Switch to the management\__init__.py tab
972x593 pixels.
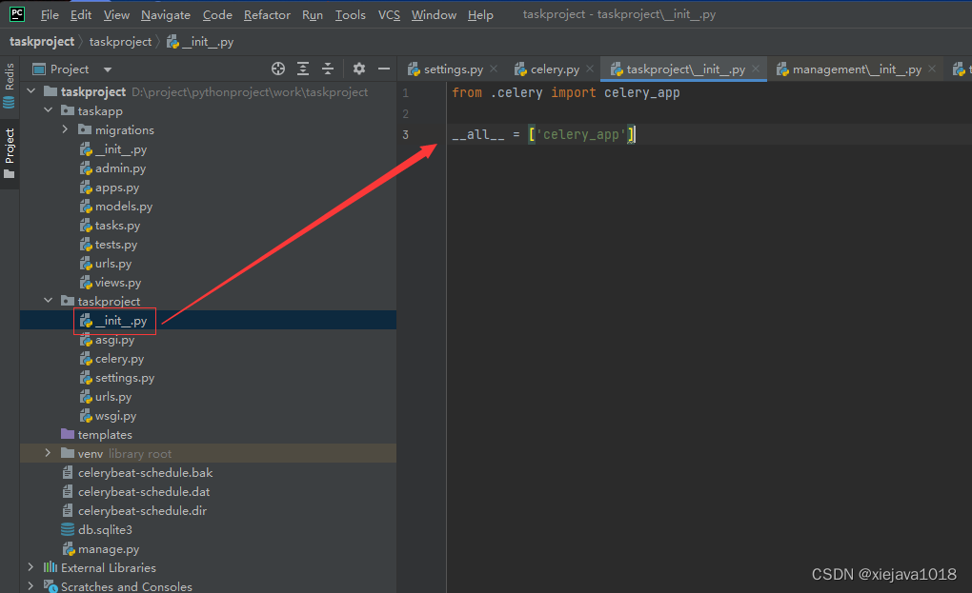pos(855,69)
